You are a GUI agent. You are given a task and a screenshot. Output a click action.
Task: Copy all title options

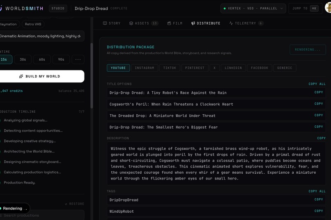click(317, 84)
